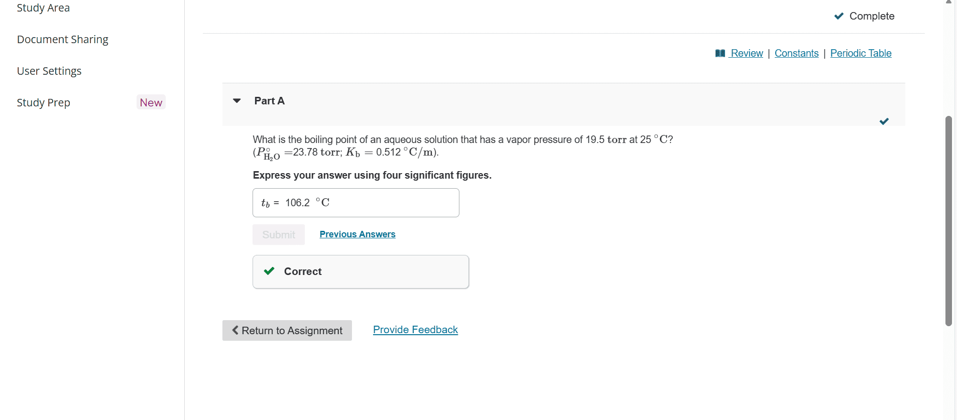Click the open book Review icon

coord(720,53)
